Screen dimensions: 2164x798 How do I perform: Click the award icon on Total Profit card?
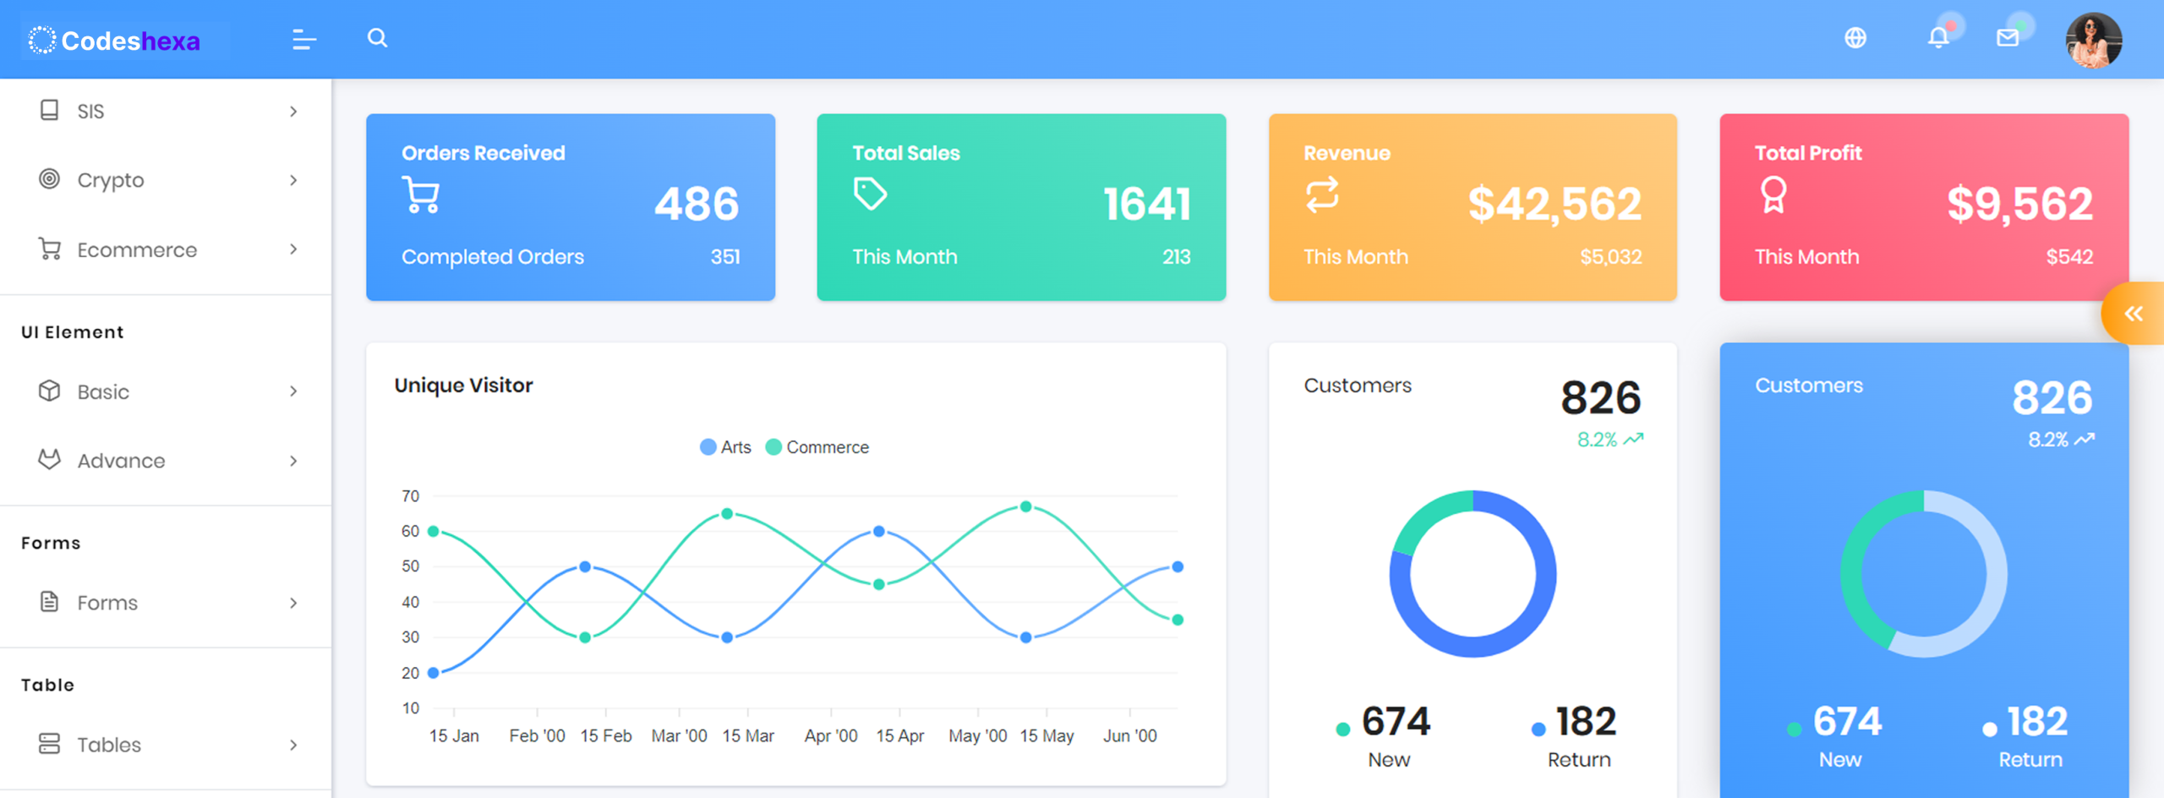pyautogui.click(x=1773, y=194)
